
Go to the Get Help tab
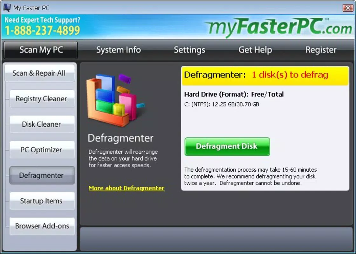point(255,50)
